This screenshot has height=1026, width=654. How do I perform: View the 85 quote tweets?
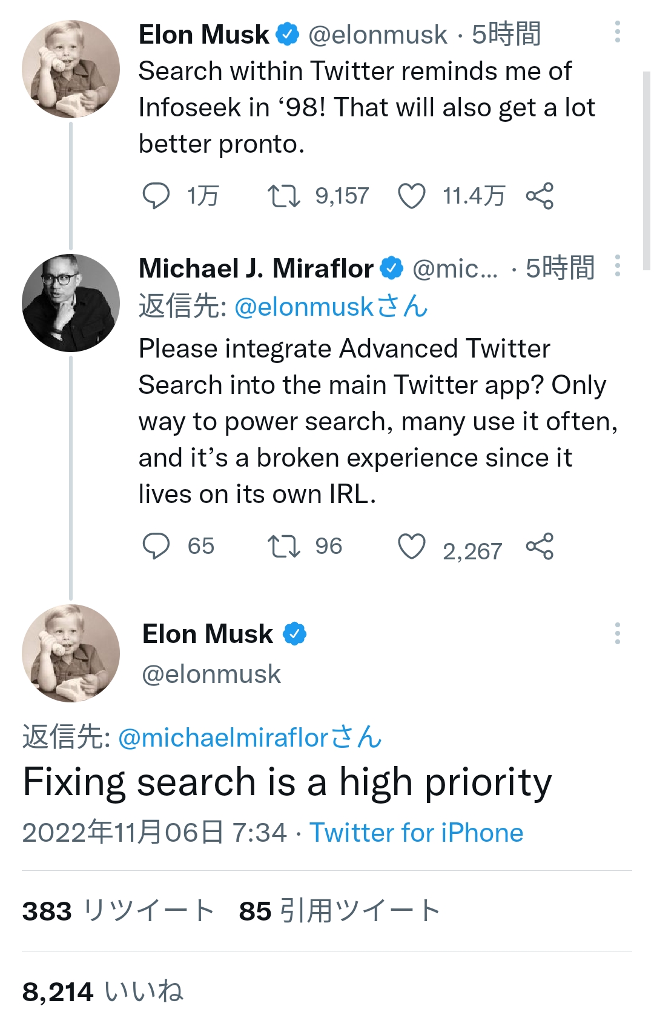tap(339, 911)
